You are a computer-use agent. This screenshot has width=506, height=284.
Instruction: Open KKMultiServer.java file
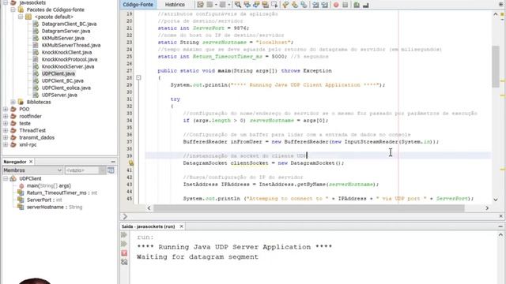pos(63,38)
